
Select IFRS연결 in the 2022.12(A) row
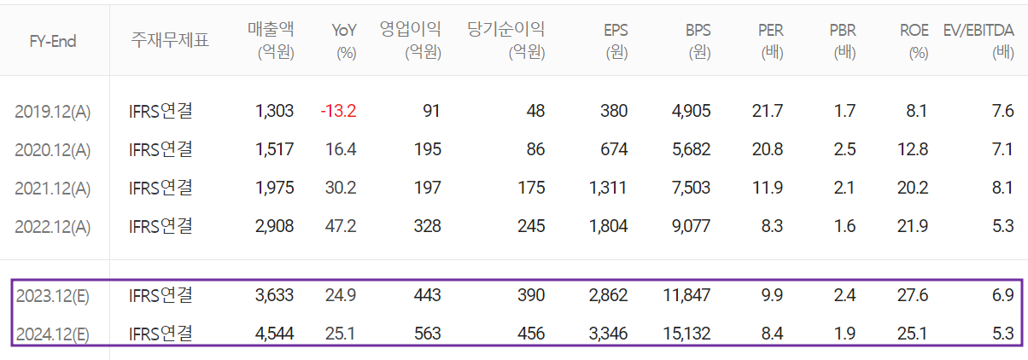[x=161, y=226]
